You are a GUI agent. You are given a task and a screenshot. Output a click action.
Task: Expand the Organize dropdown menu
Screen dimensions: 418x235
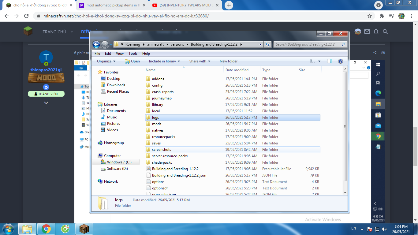coord(106,61)
